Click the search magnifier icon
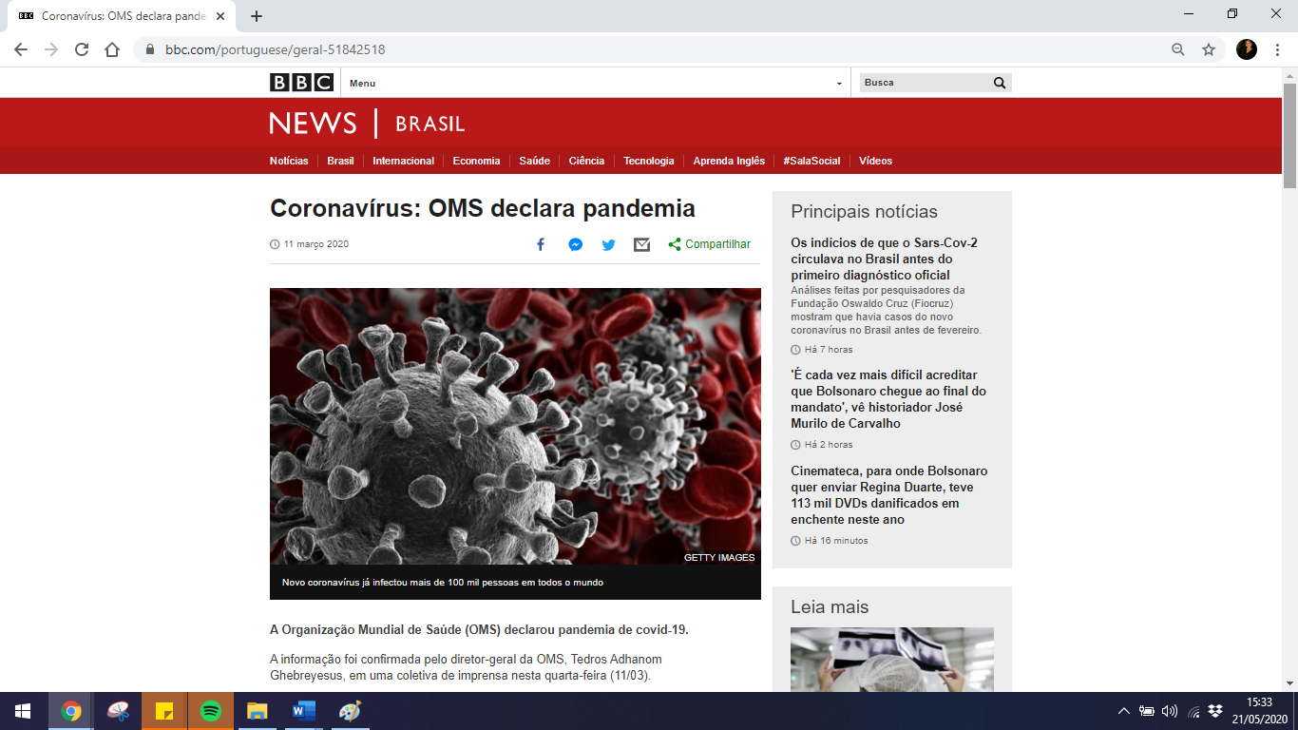 (x=1000, y=83)
